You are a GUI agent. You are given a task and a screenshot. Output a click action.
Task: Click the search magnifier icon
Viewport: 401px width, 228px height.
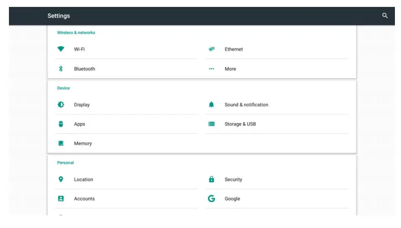coord(385,16)
